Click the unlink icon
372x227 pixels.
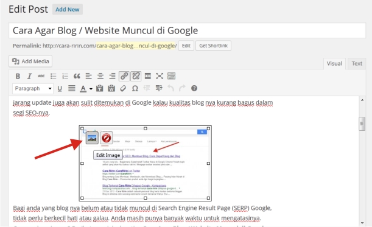click(x=136, y=76)
